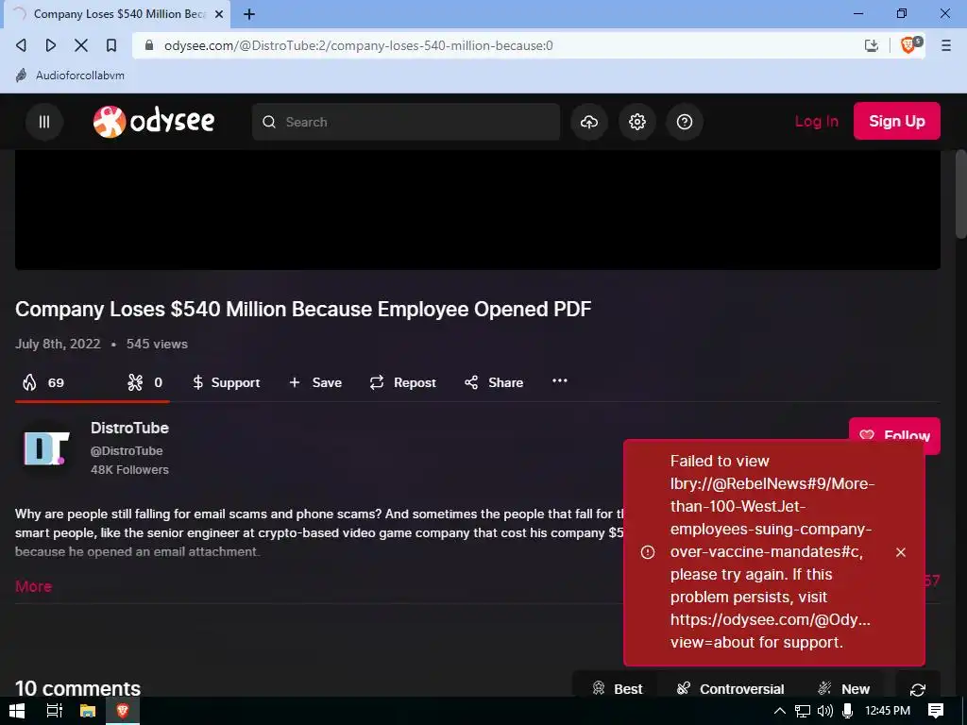This screenshot has height=725, width=967.
Task: Open Brave Shields lion icon
Action: pos(910,45)
